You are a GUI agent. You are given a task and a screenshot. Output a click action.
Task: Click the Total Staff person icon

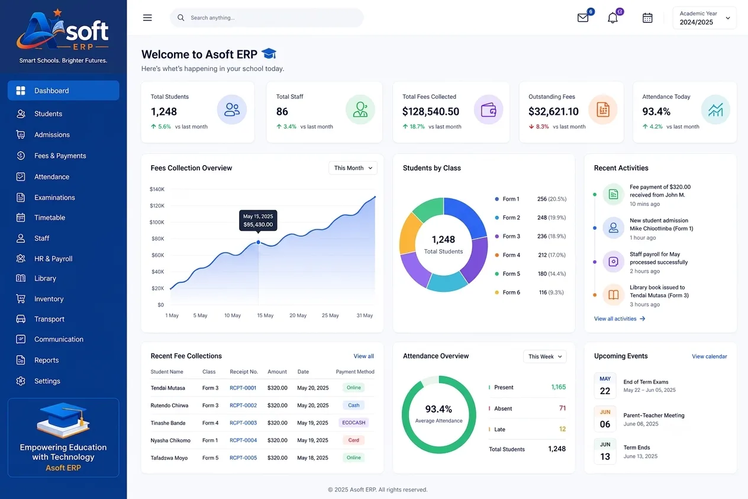coord(360,110)
